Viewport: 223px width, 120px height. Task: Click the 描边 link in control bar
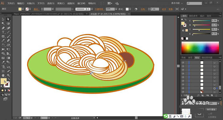(36, 9)
